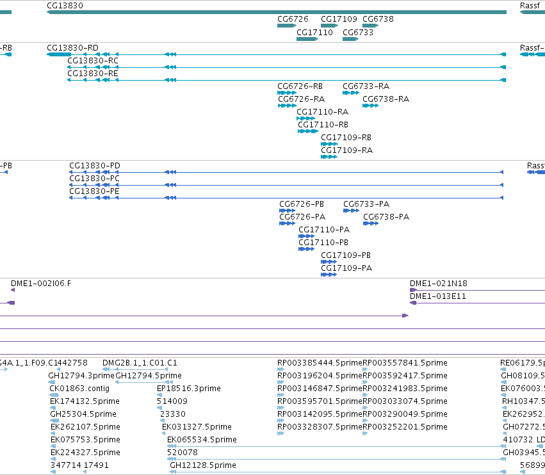The height and width of the screenshot is (475, 545).
Task: Select the CG6726 gene feature
Action: 287,26
